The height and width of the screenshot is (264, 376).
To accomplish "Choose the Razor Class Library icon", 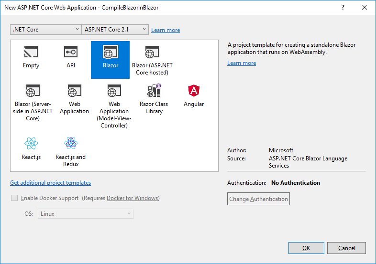I will [x=154, y=91].
